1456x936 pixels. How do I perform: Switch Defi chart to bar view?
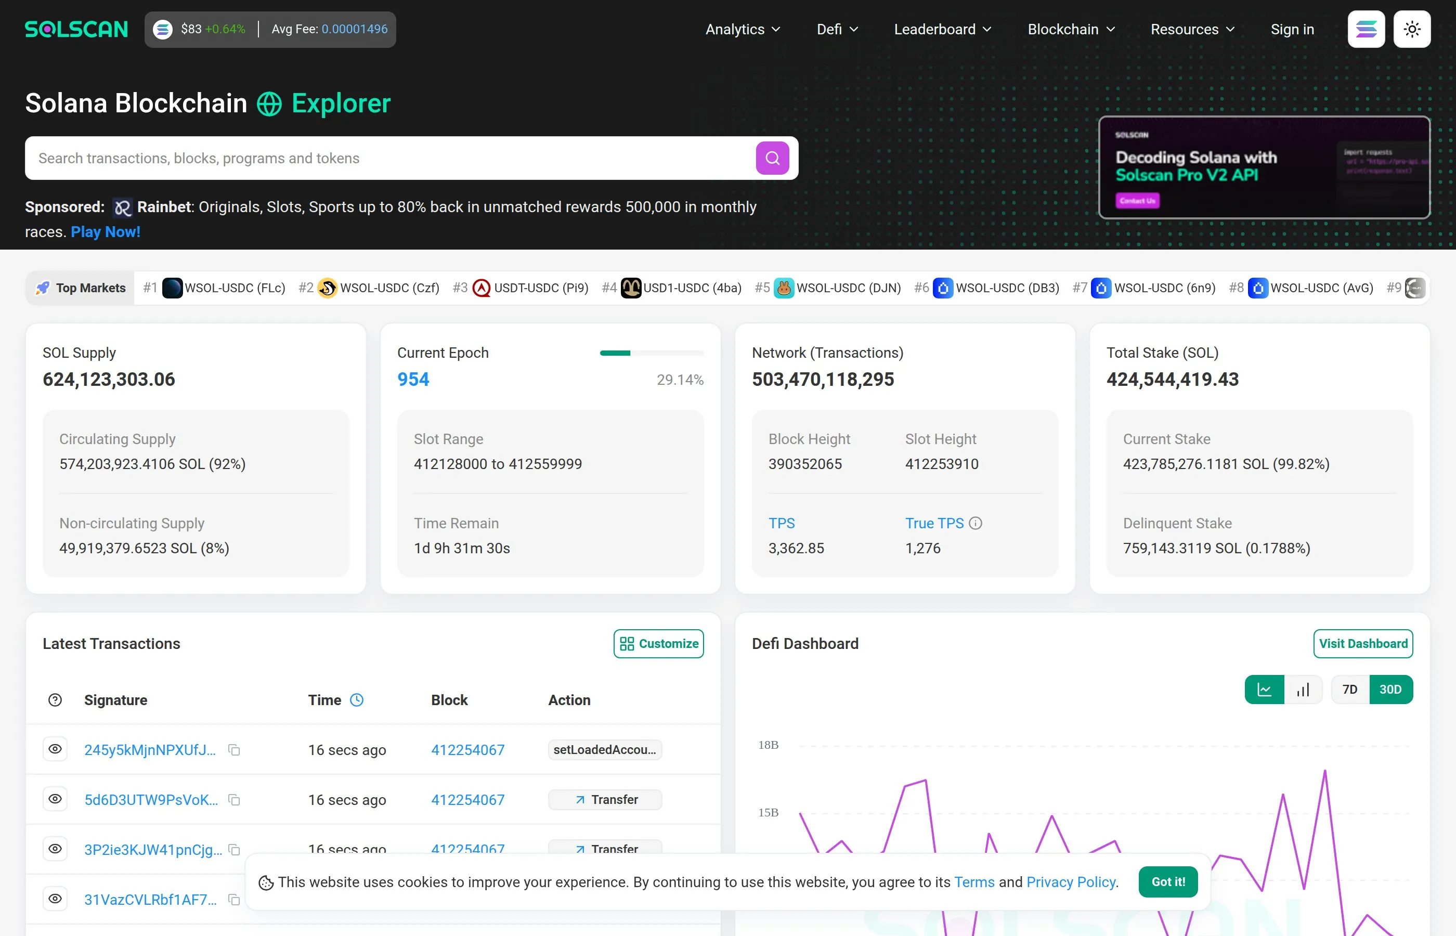1303,690
